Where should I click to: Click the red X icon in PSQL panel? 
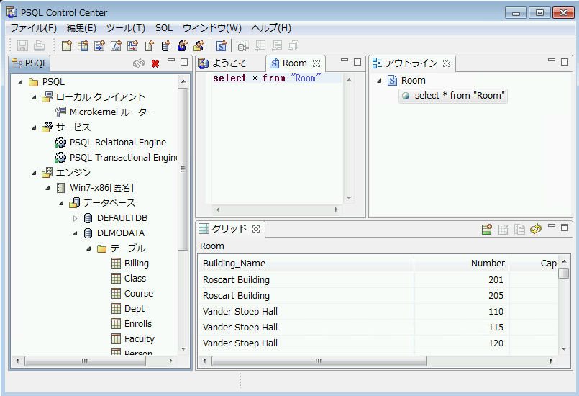click(155, 63)
